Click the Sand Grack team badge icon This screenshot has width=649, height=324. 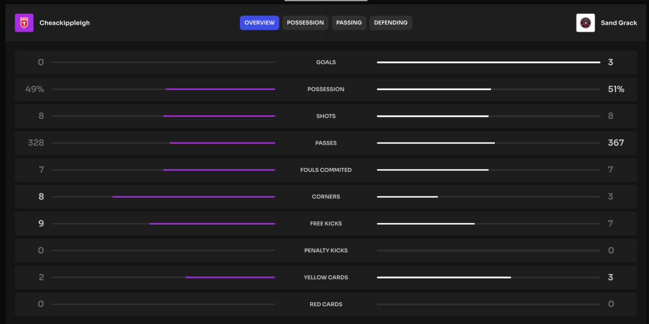585,23
